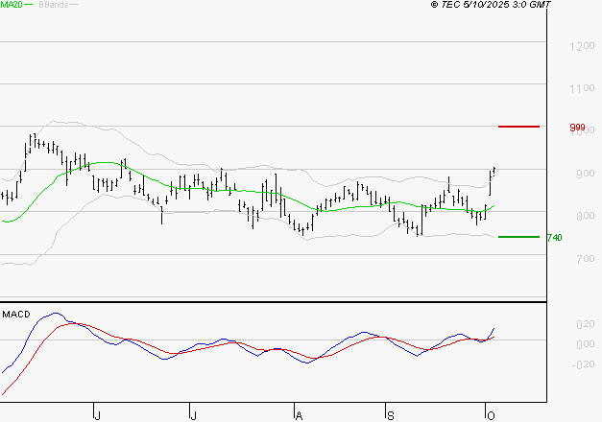Select the 900 price axis label

pos(576,174)
